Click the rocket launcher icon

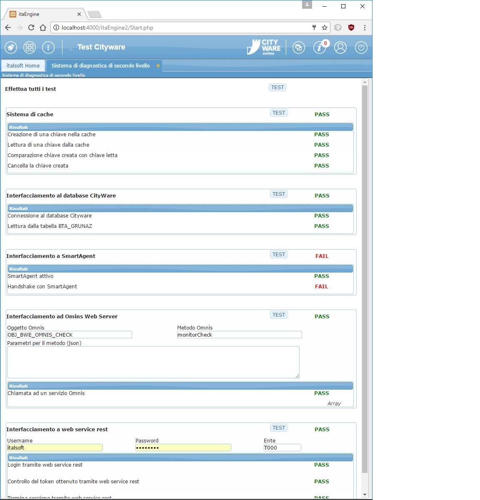11,47
